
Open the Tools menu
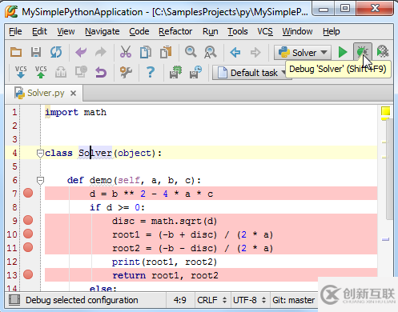click(x=238, y=31)
